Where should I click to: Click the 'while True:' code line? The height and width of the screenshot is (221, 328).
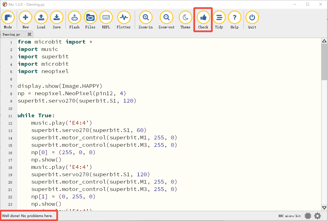[x=36, y=116]
